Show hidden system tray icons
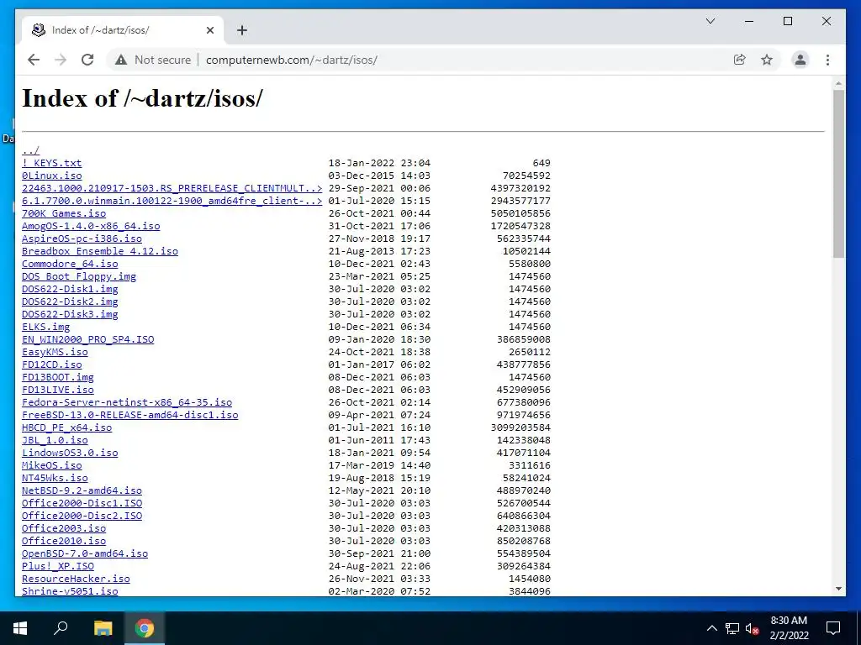Image resolution: width=861 pixels, height=645 pixels. pyautogui.click(x=711, y=628)
